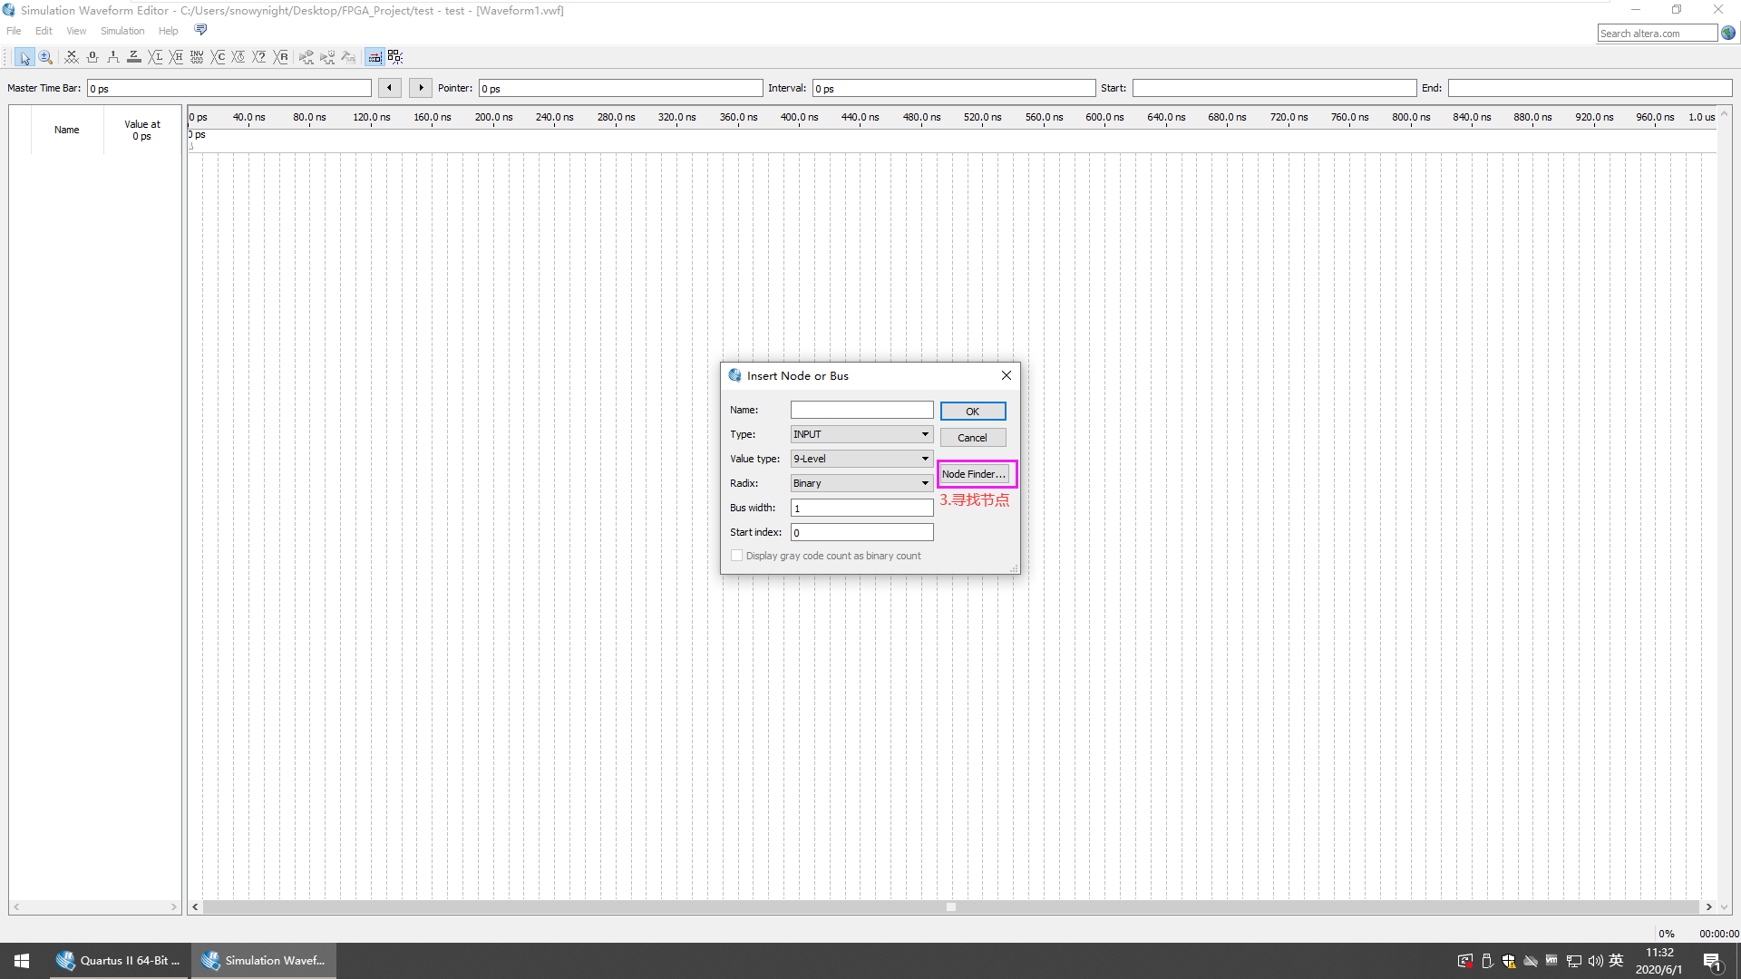Screen dimensions: 1741x979
Task: Apply Weak High (H) waveform value
Action: pos(176,57)
